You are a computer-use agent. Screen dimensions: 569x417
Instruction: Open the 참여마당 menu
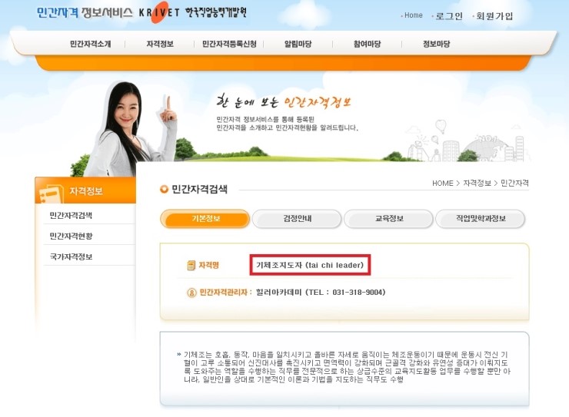(x=367, y=45)
